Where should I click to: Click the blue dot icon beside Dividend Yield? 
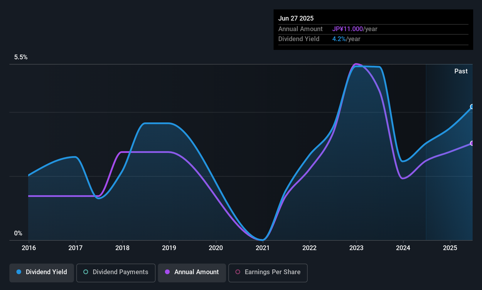pos(19,272)
